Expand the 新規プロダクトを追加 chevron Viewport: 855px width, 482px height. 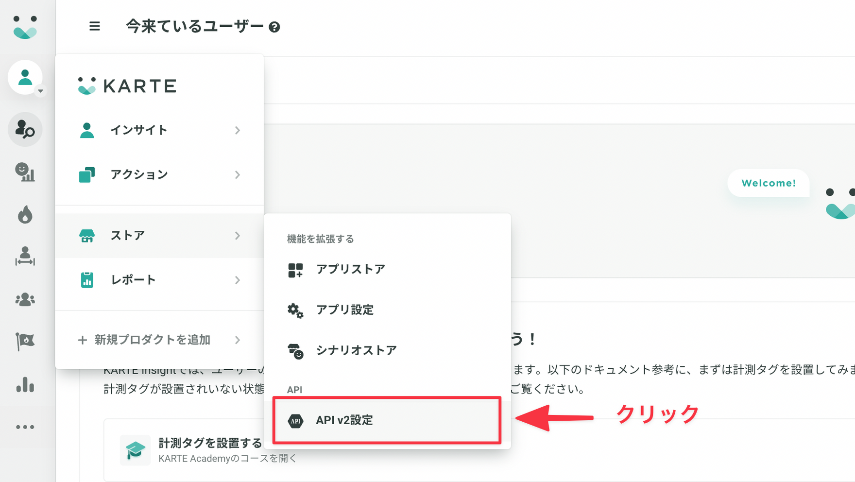click(238, 340)
